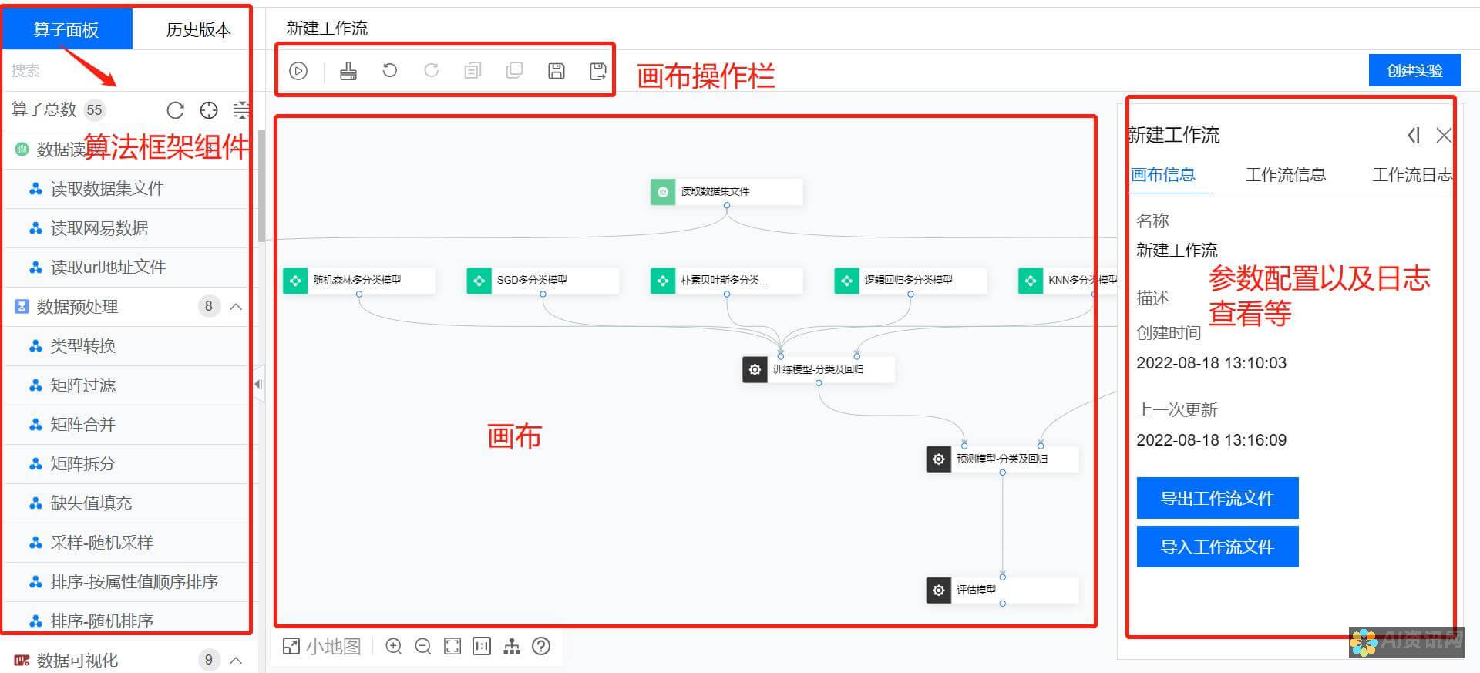Click the 创建实验 button
Viewport: 1480px width, 673px height.
click(1415, 71)
